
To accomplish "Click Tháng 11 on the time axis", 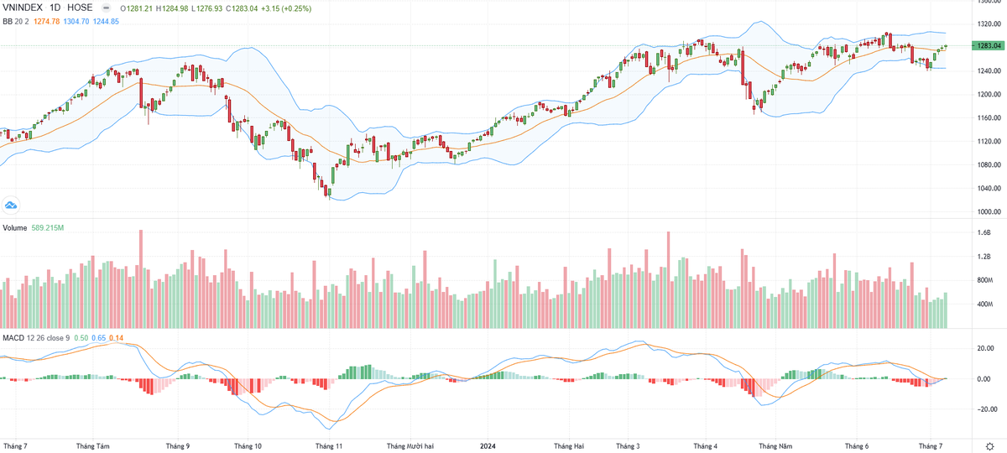I will (x=328, y=445).
